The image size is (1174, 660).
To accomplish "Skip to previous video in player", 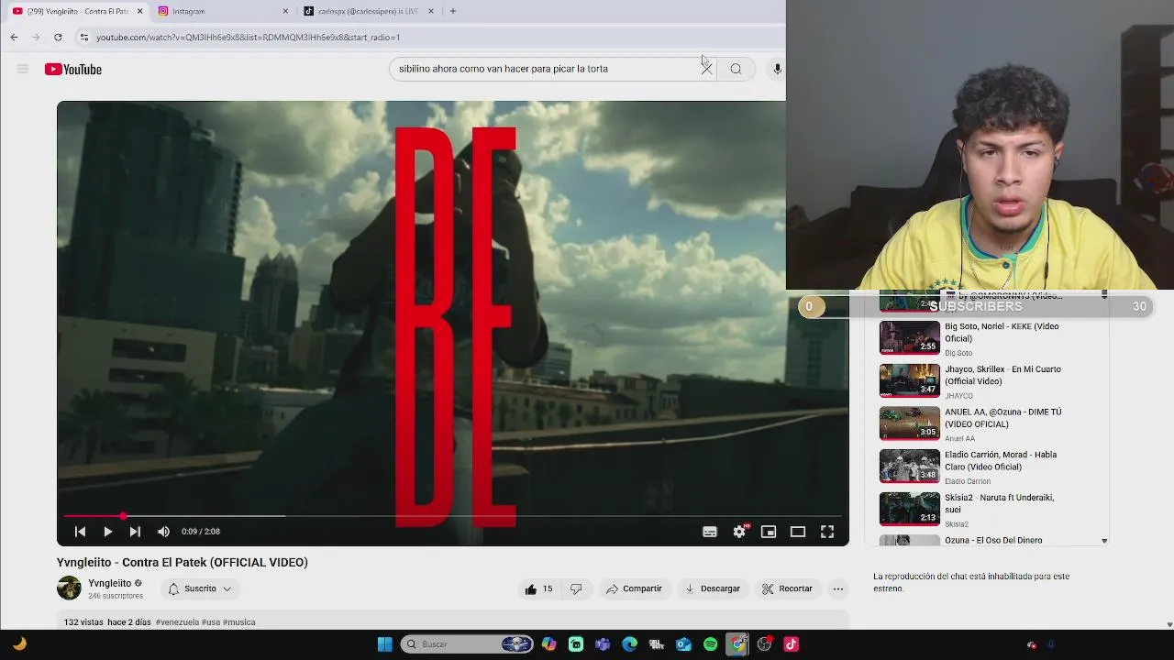I will [x=80, y=532].
